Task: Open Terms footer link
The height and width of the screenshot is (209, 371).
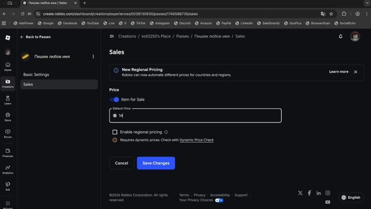Action: click(184, 195)
